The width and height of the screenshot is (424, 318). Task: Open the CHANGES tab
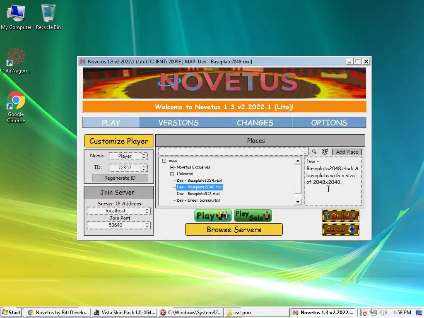tap(255, 123)
